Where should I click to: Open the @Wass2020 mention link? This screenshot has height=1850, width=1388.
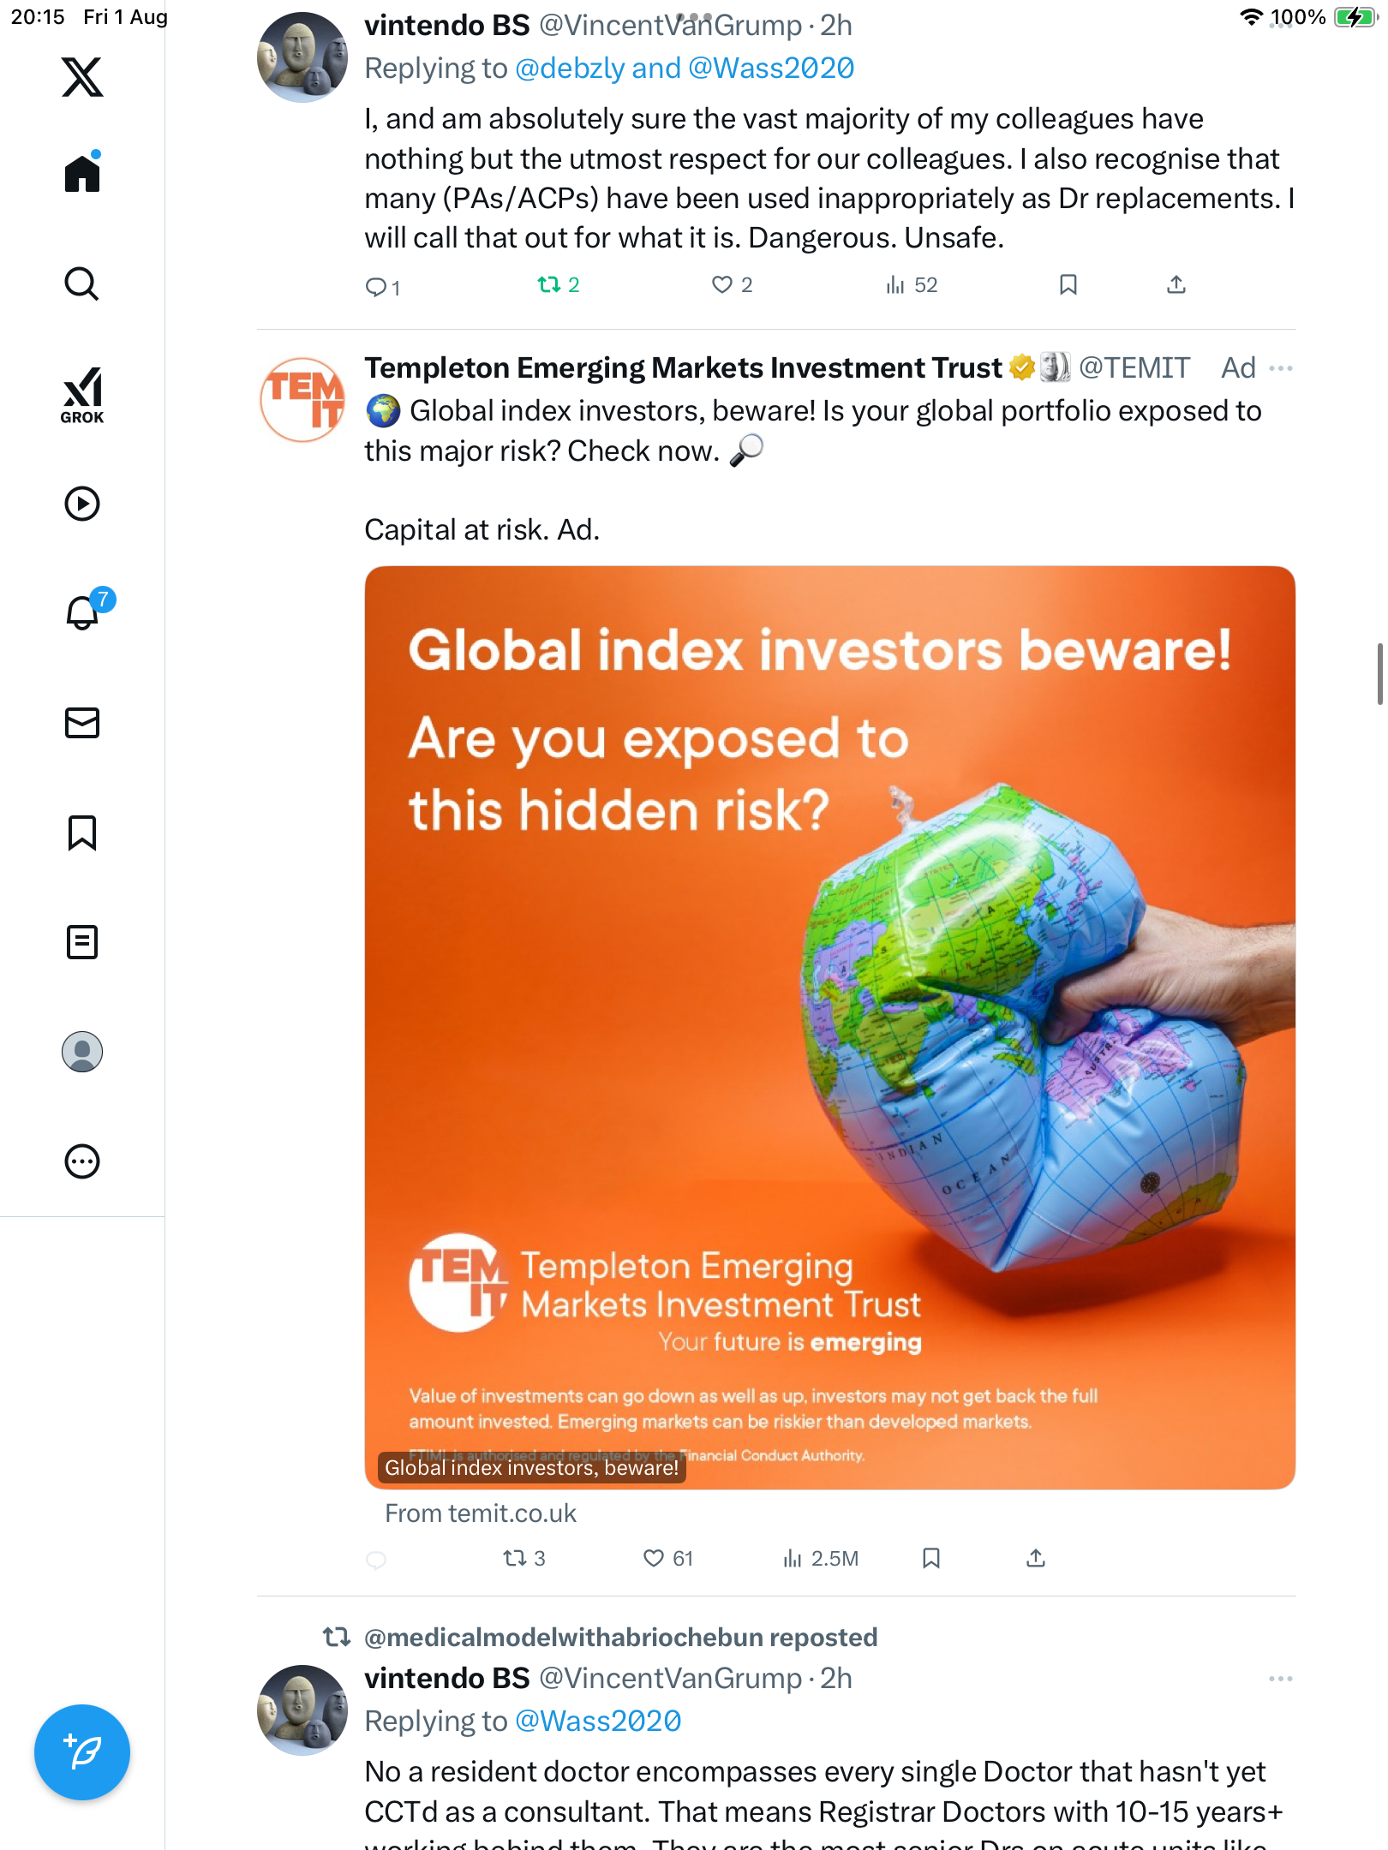(598, 1721)
